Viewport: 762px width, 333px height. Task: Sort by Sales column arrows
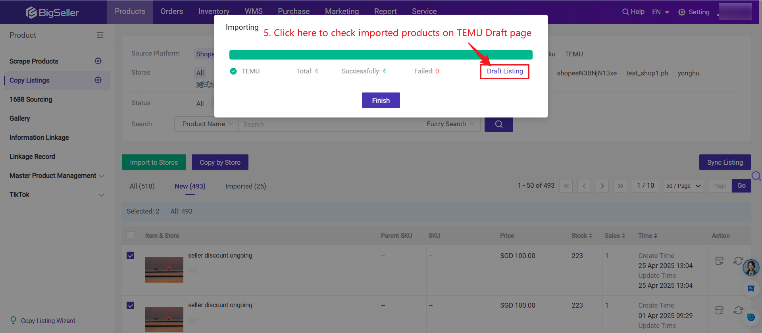pyautogui.click(x=623, y=236)
